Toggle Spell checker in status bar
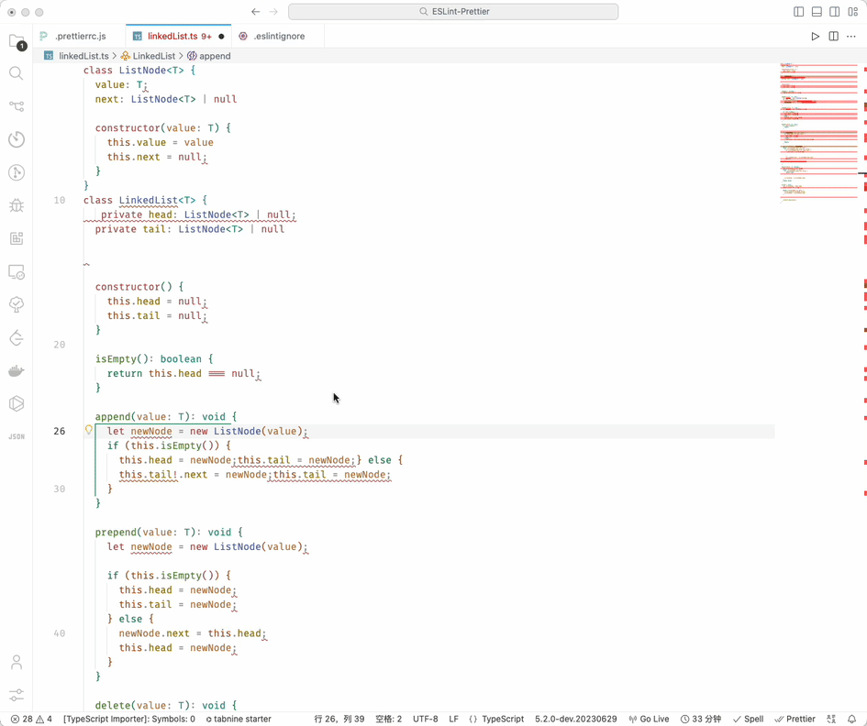 [x=748, y=719]
